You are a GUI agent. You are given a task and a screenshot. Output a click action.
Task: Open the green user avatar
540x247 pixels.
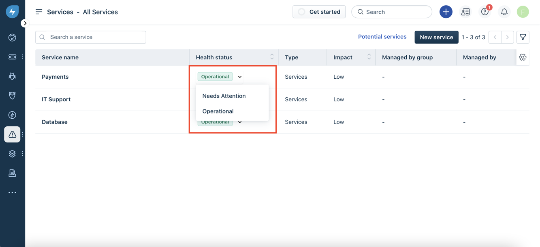pos(523,12)
